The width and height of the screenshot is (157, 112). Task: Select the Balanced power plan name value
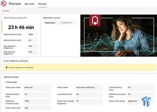tap(37, 88)
